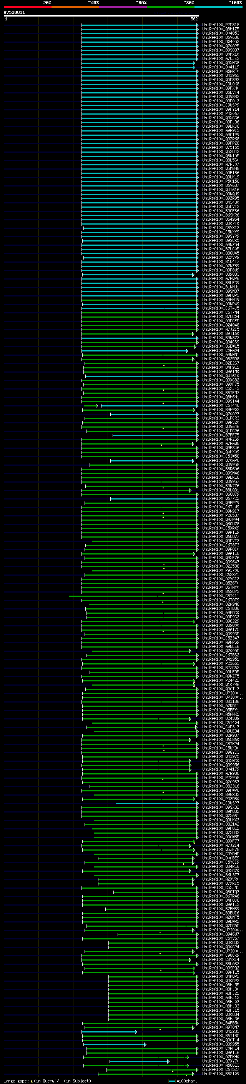
Task: Click hit label UniRef100_O65860
Action: coord(221,739)
